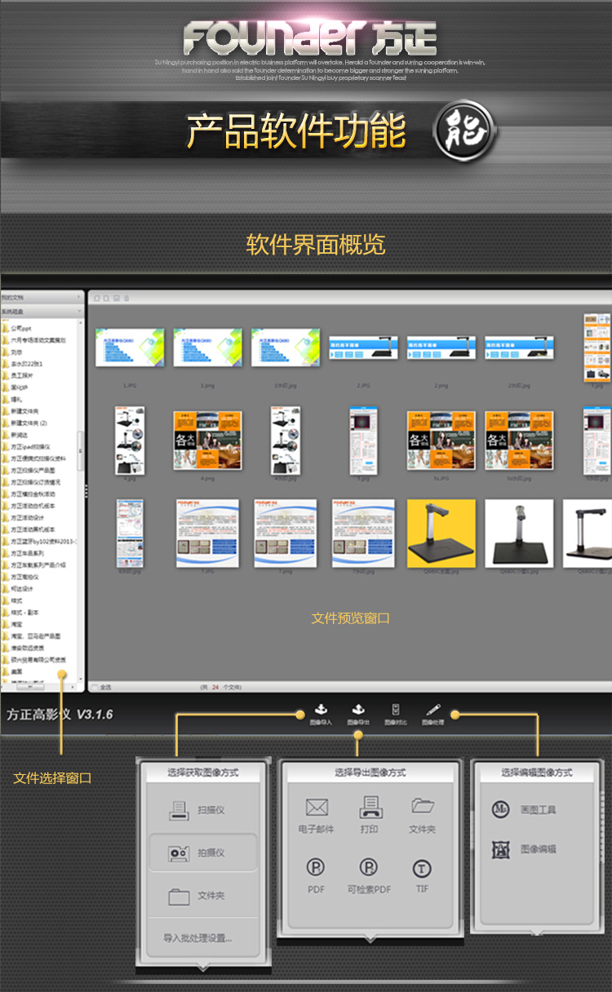
Task: Select the 4.png orange collage thumbnail
Action: [207, 440]
